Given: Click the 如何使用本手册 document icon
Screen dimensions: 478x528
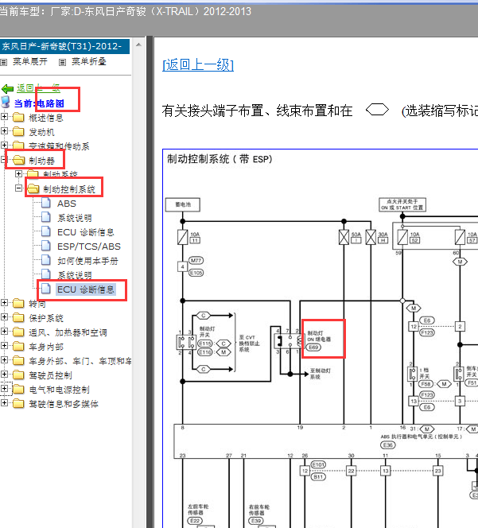Looking at the screenshot, I should (x=46, y=260).
